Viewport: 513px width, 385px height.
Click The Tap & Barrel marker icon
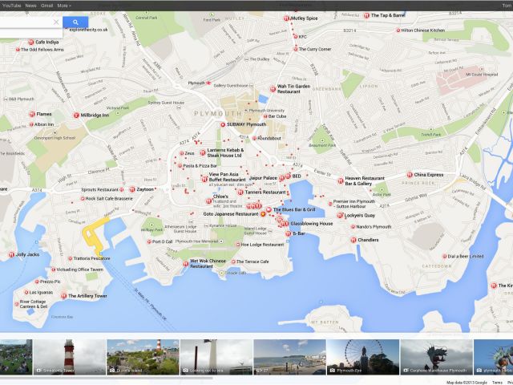(x=366, y=15)
